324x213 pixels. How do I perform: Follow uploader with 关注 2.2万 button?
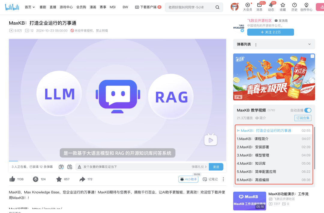point(271,32)
